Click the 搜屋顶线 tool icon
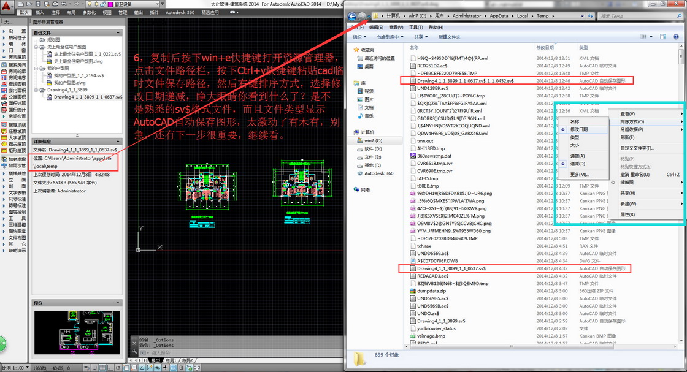Viewport: 687px width, 372px height. tap(4, 125)
